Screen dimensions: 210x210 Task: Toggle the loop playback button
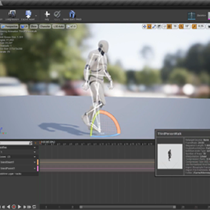tap(34, 207)
